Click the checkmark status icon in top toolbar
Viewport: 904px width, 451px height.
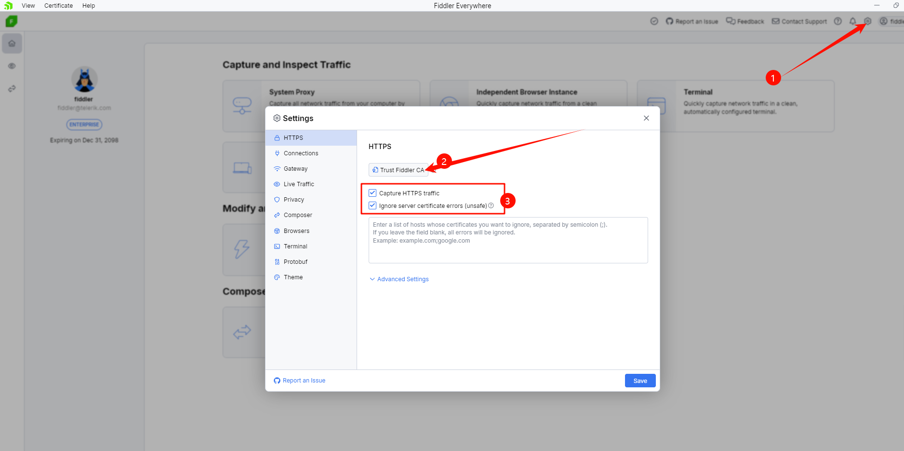(x=654, y=21)
